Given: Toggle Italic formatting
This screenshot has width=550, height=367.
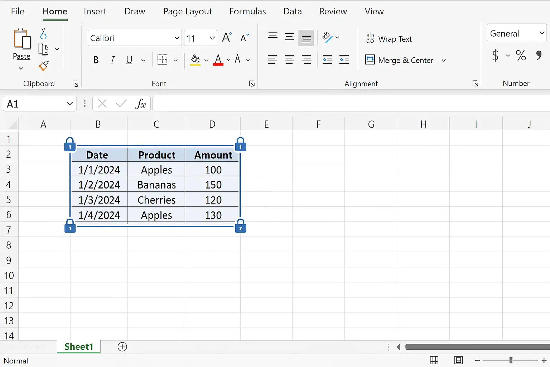Looking at the screenshot, I should (x=112, y=60).
